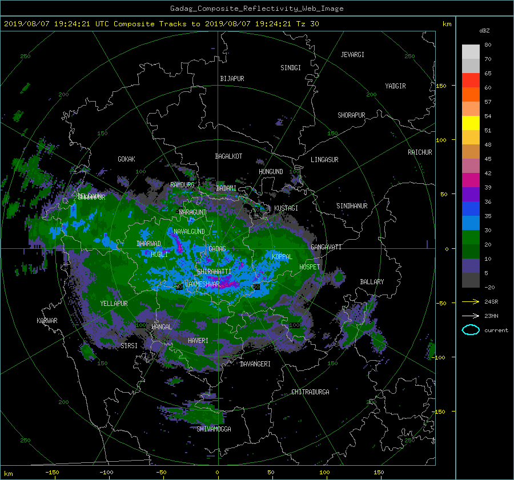
Task: Click the 0 tick on bottom km axis
Action: 217,472
